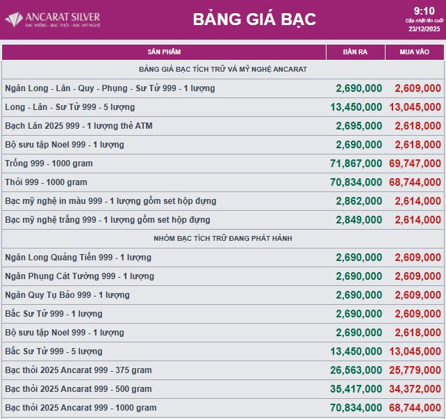The width and height of the screenshot is (446, 419).
Task: Click the BẢNG GIÁ BẠC title
Action: pyautogui.click(x=254, y=19)
